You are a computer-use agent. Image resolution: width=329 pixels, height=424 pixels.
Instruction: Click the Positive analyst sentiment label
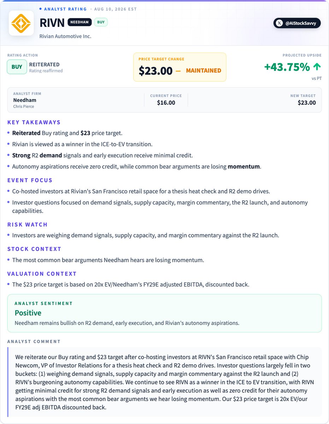point(28,313)
